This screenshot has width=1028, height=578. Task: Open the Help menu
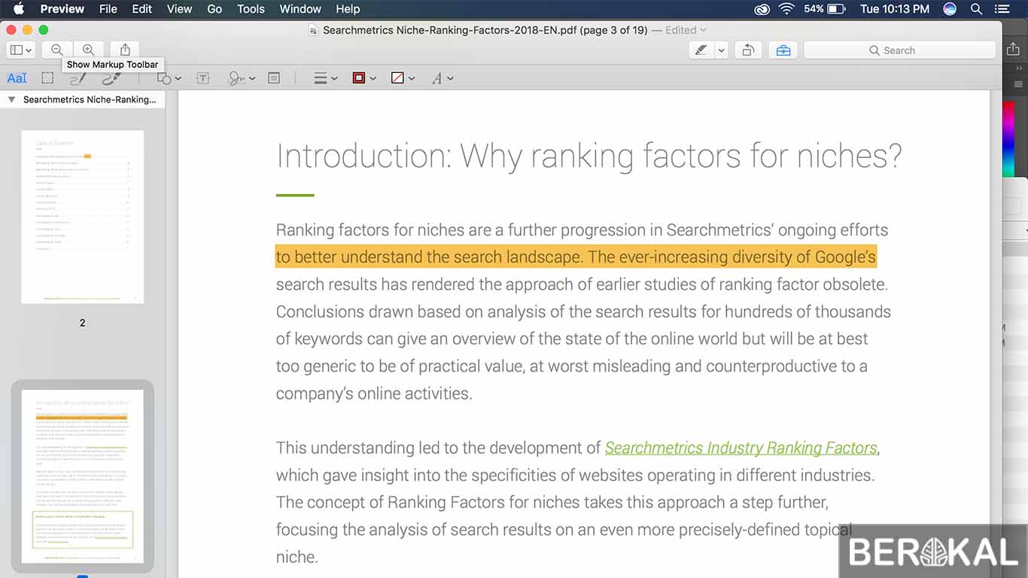[x=348, y=9]
